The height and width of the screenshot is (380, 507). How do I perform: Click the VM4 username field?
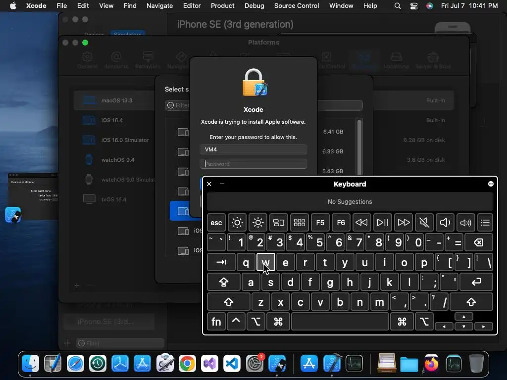pyautogui.click(x=253, y=149)
